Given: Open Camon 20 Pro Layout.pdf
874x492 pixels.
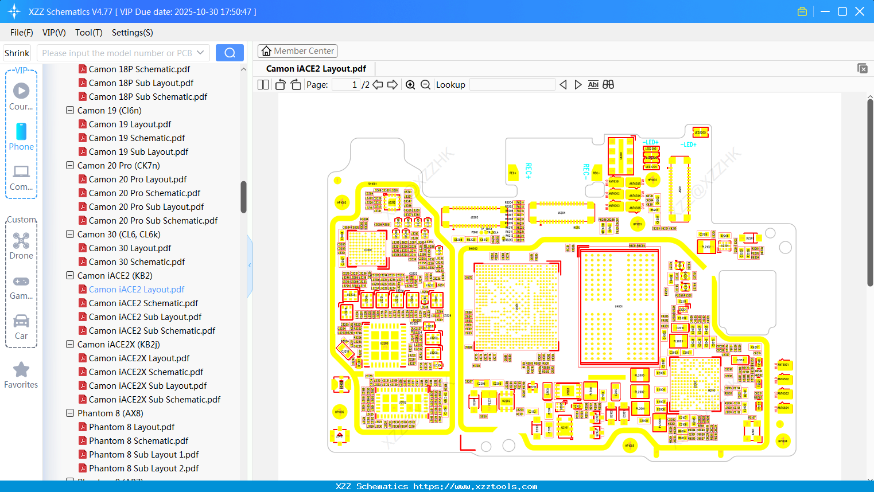Looking at the screenshot, I should (138, 179).
